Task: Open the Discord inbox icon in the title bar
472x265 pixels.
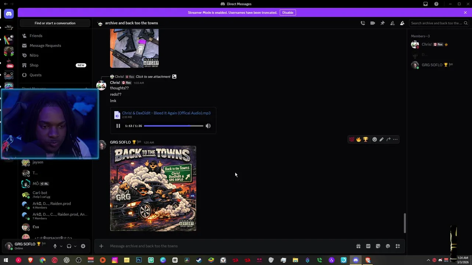Action: (x=426, y=4)
